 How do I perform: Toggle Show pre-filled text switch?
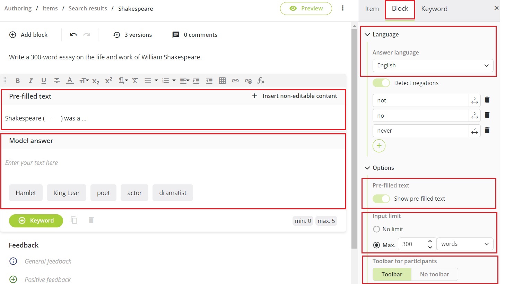(381, 199)
